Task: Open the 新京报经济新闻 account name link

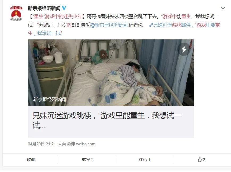Action: coord(44,8)
